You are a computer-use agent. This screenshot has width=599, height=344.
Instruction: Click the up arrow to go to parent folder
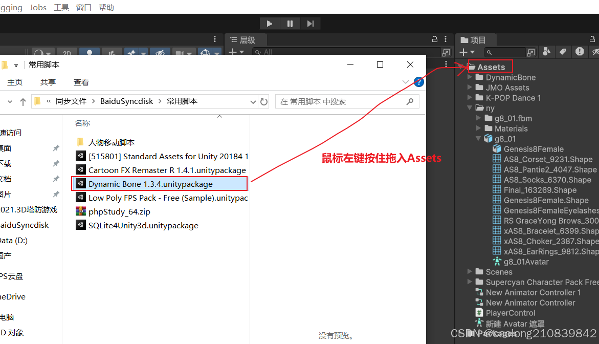(23, 101)
